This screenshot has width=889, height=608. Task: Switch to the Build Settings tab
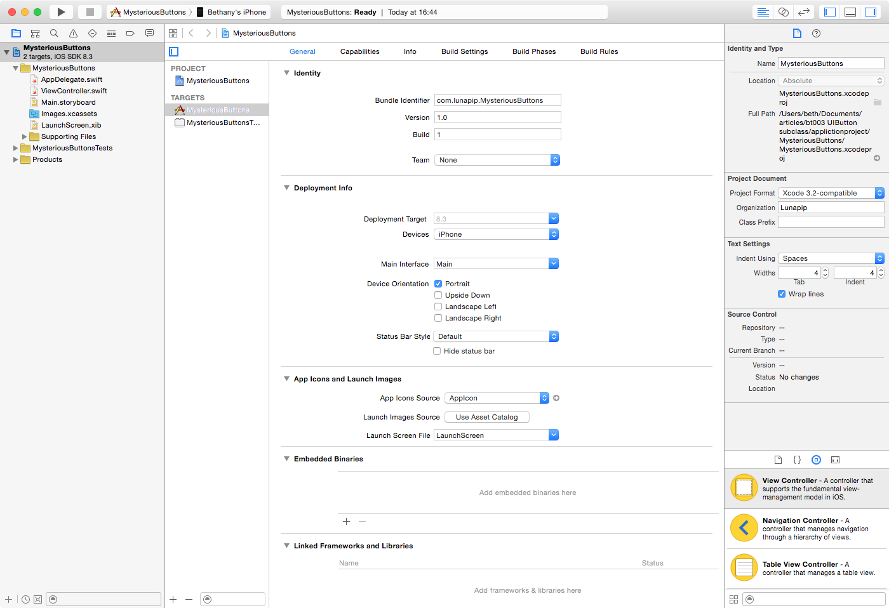(465, 51)
